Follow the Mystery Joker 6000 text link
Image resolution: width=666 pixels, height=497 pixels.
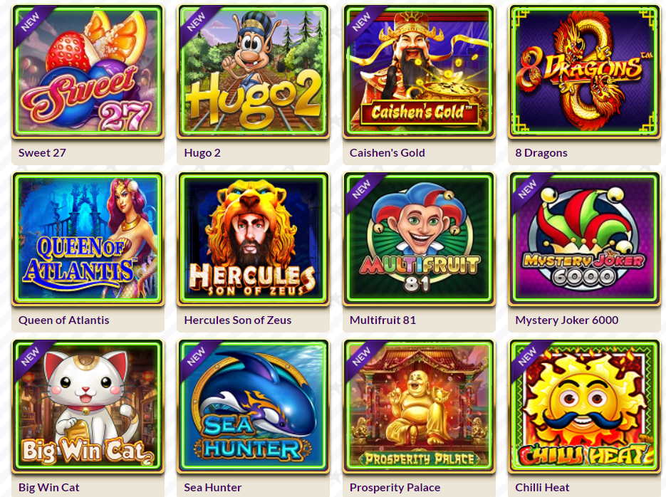click(566, 320)
